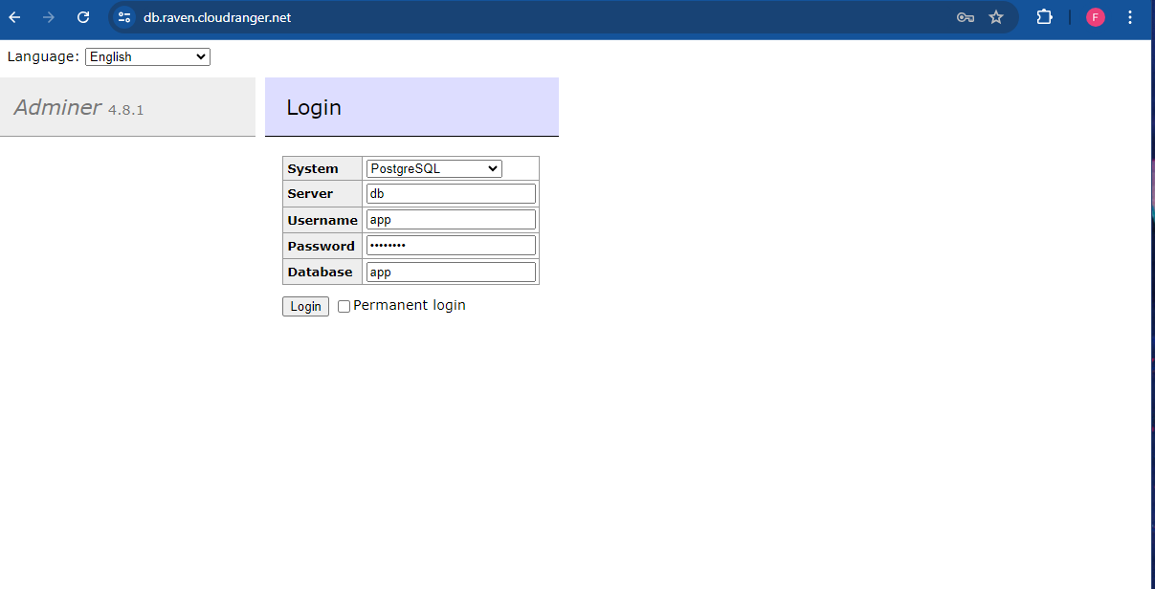The height and width of the screenshot is (589, 1155).
Task: Bookmark this page with the star icon
Action: pyautogui.click(x=996, y=16)
